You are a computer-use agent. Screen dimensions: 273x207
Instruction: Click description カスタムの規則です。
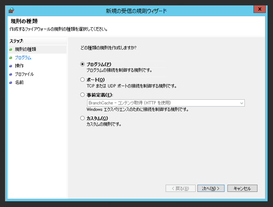(104, 125)
